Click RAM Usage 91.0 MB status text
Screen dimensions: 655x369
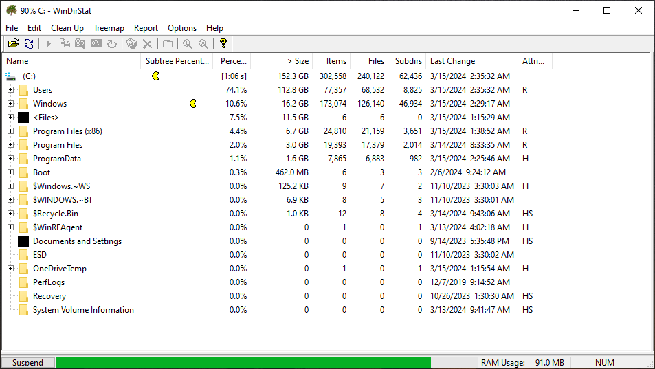tap(522, 363)
